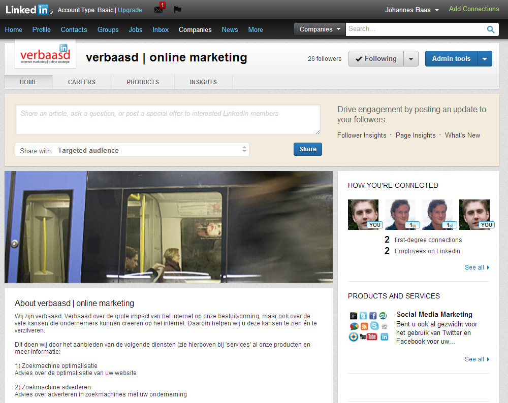Viewport: 508px width, 403px height.
Task: Click the last YOU profile photo
Action: coord(474,215)
